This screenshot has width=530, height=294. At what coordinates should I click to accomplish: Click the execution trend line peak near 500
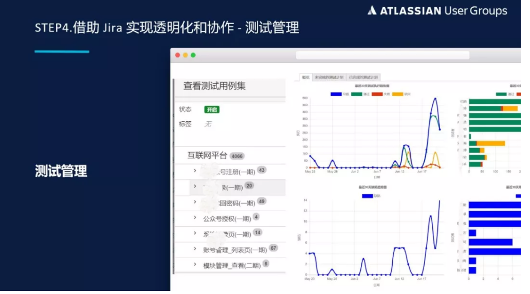435,99
